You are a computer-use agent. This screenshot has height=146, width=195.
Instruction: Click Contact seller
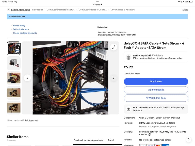click(175, 58)
